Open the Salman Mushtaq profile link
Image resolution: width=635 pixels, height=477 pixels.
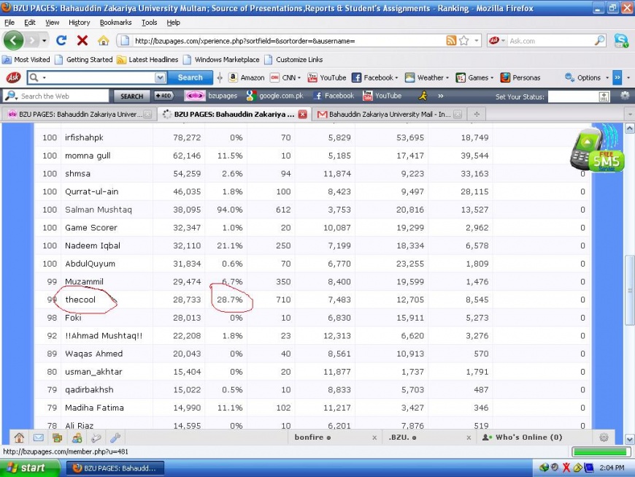(99, 210)
